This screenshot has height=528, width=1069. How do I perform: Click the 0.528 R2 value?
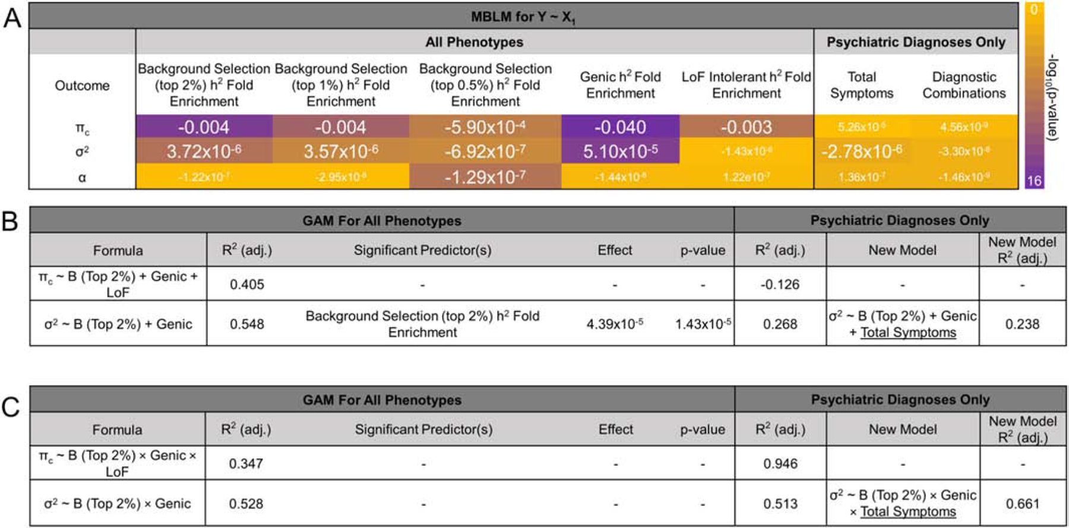pos(246,504)
